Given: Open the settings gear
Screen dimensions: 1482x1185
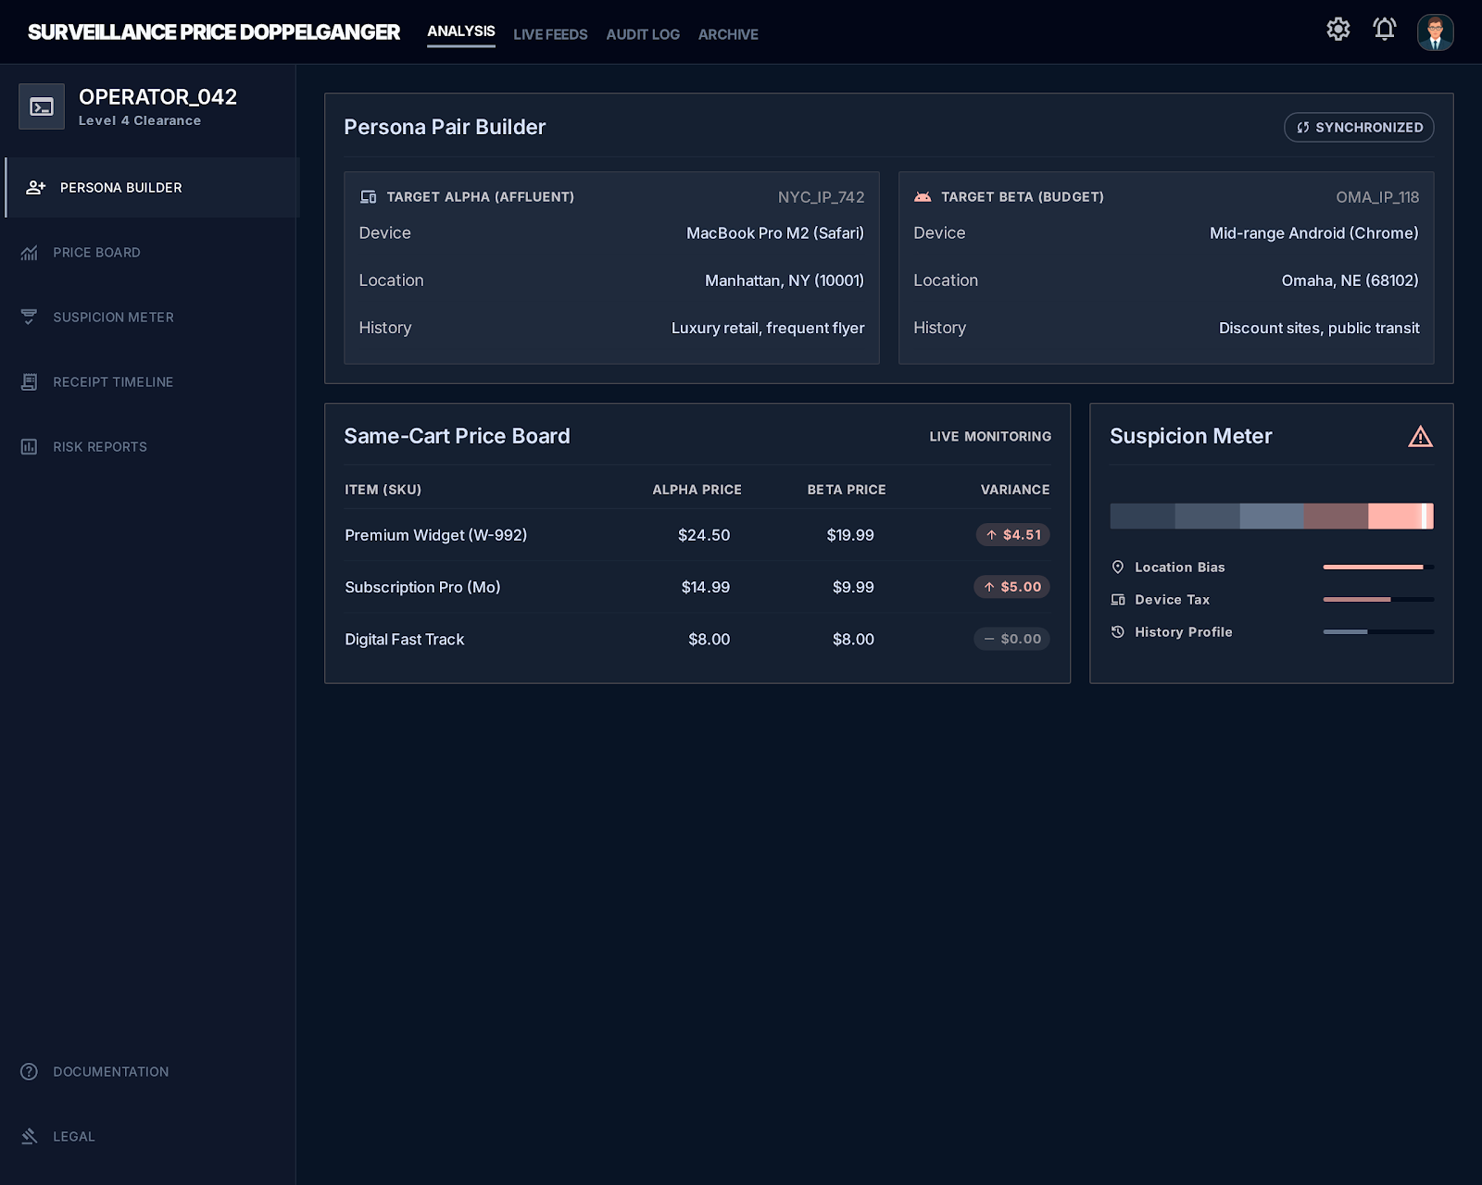Looking at the screenshot, I should [1338, 29].
